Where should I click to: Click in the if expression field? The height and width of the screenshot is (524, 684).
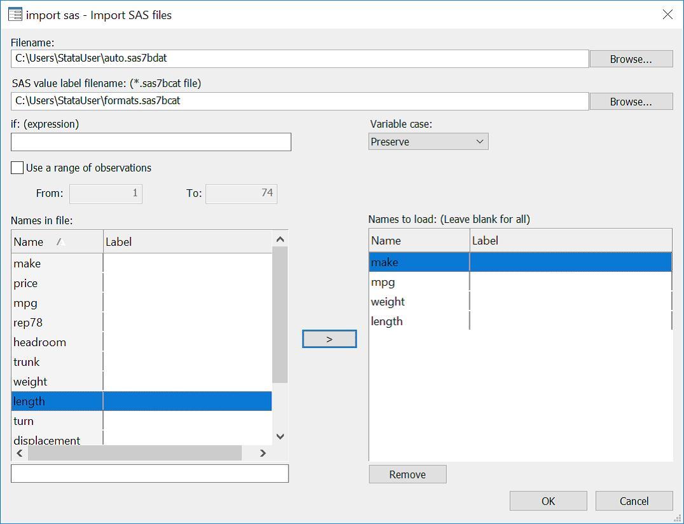tap(151, 142)
